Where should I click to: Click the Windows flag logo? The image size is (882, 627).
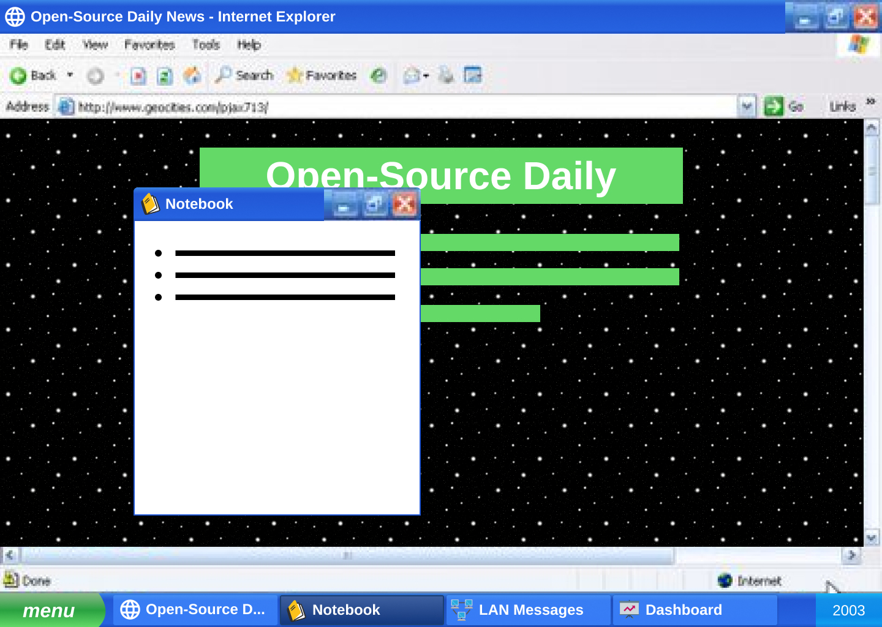pyautogui.click(x=859, y=44)
